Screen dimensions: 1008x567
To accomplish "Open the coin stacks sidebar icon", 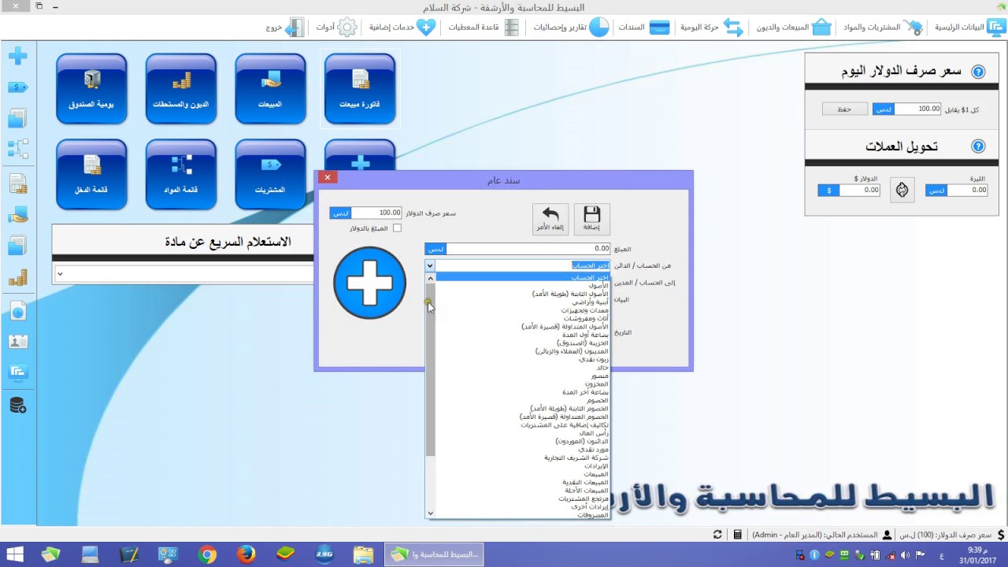I will [x=17, y=278].
